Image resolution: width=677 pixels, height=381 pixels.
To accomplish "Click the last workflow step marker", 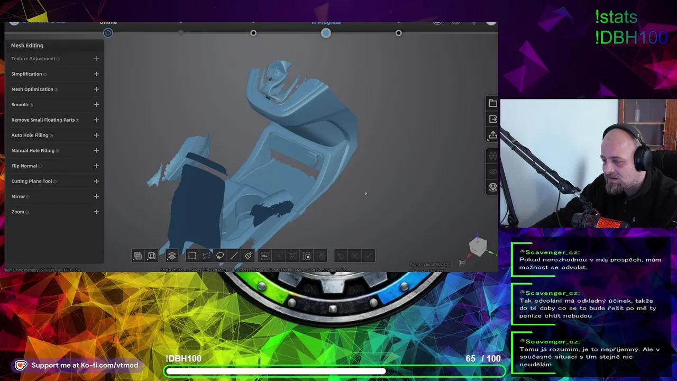I will tap(398, 33).
